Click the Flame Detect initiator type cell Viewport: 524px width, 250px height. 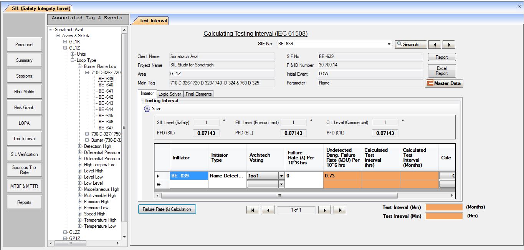pyautogui.click(x=227, y=176)
